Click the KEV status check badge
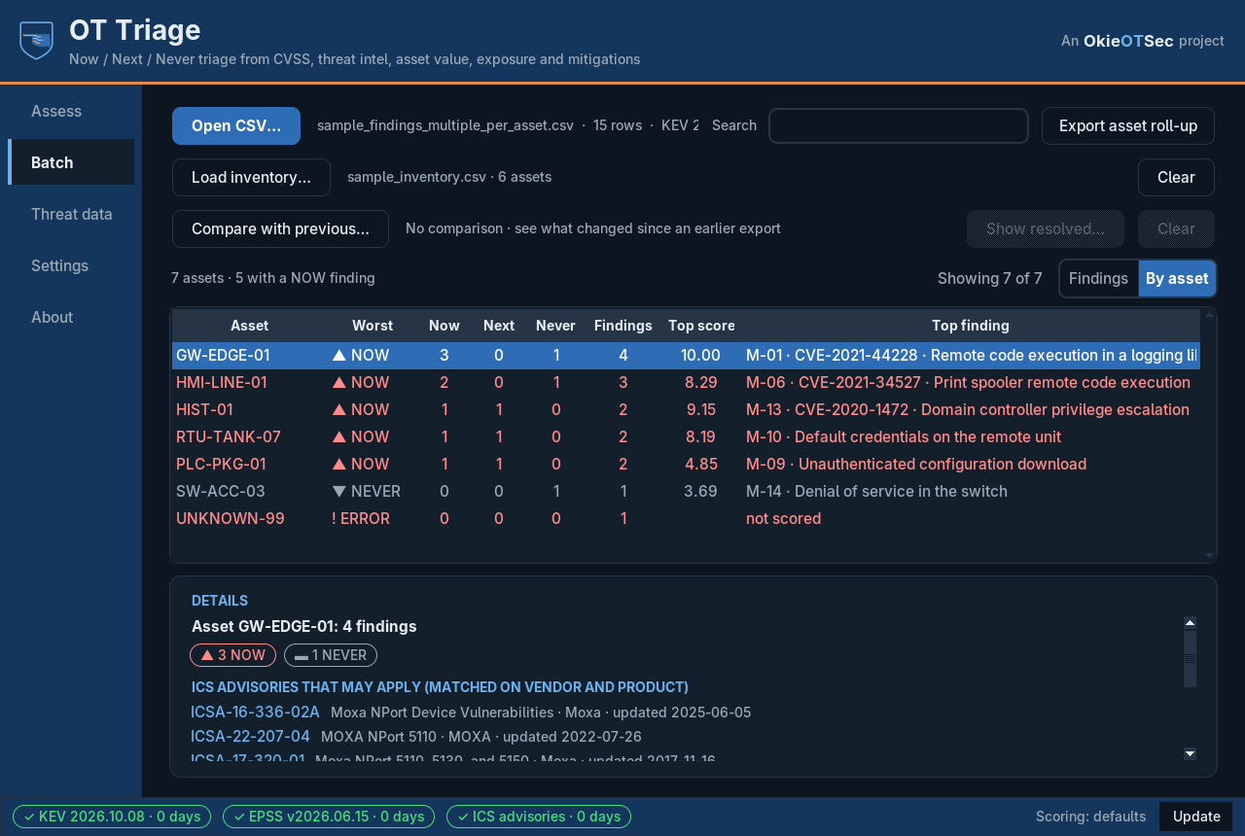The image size is (1245, 836). pos(112,817)
